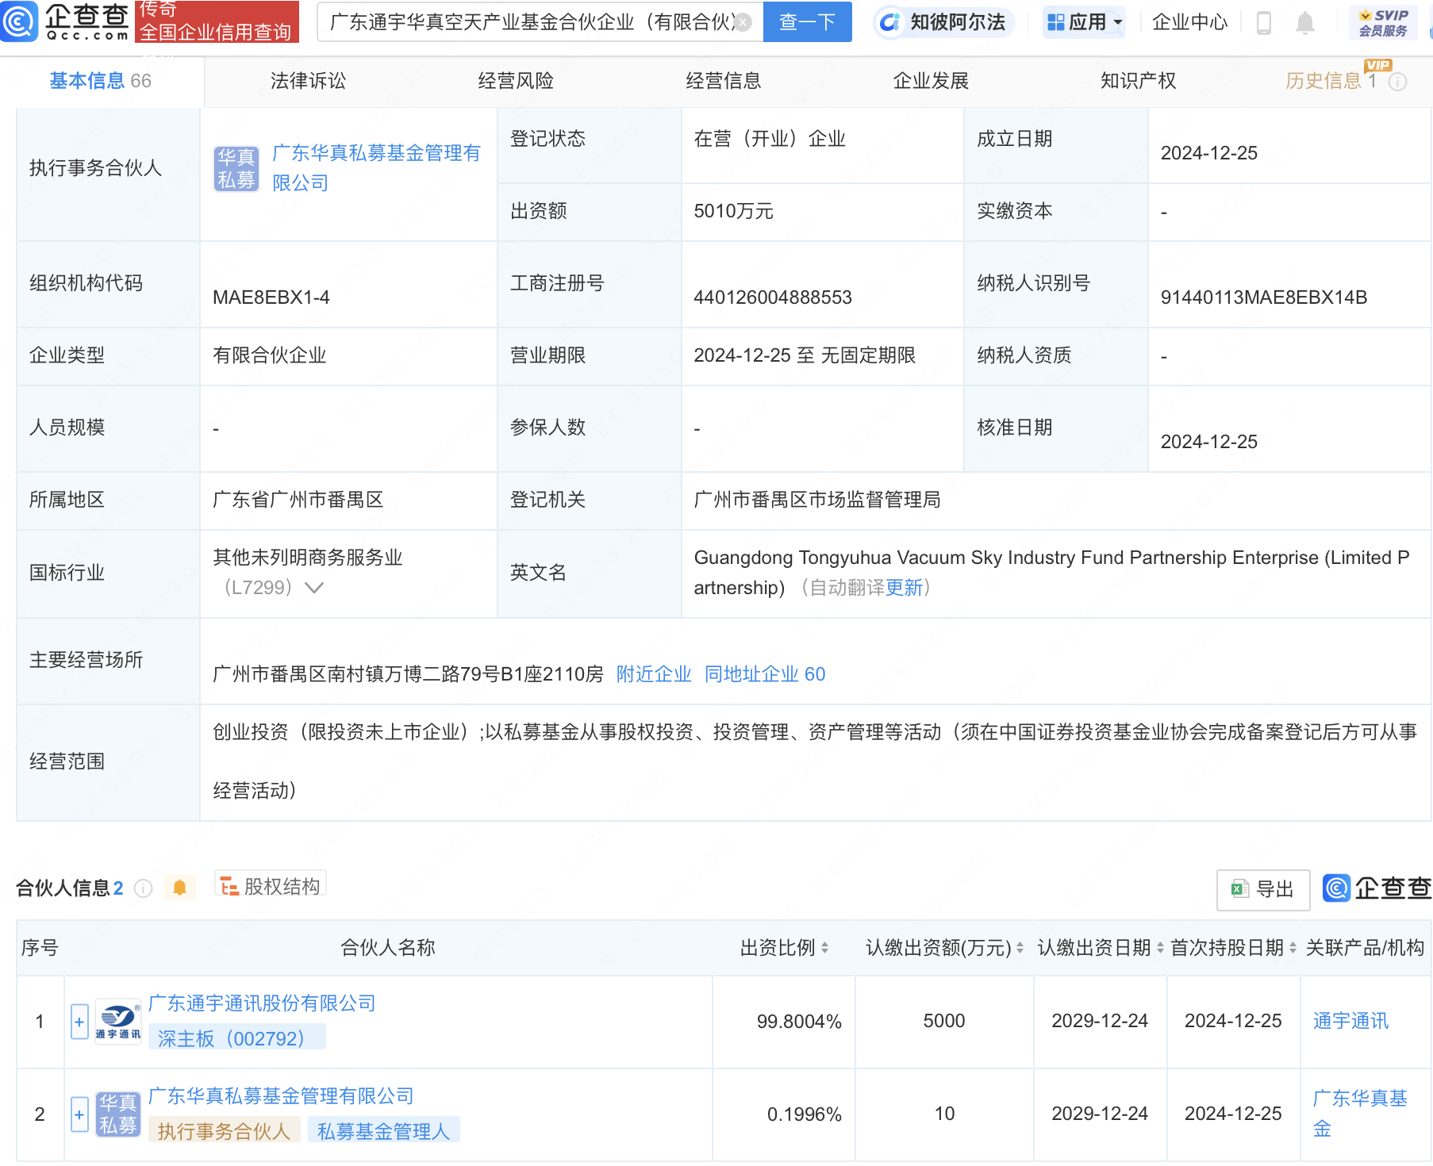This screenshot has width=1433, height=1166.
Task: Clear the search box with the X icon
Action: pyautogui.click(x=743, y=22)
